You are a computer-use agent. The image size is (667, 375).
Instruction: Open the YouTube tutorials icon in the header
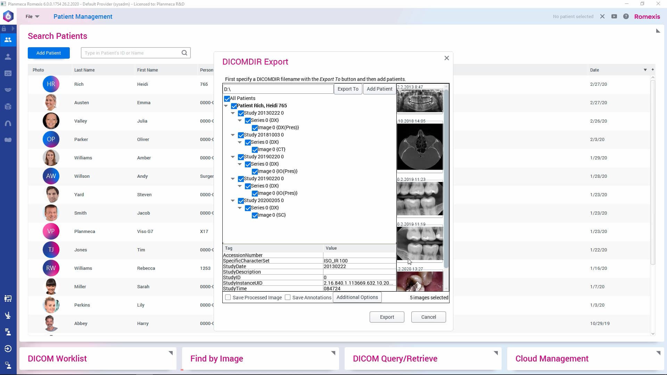point(614,16)
